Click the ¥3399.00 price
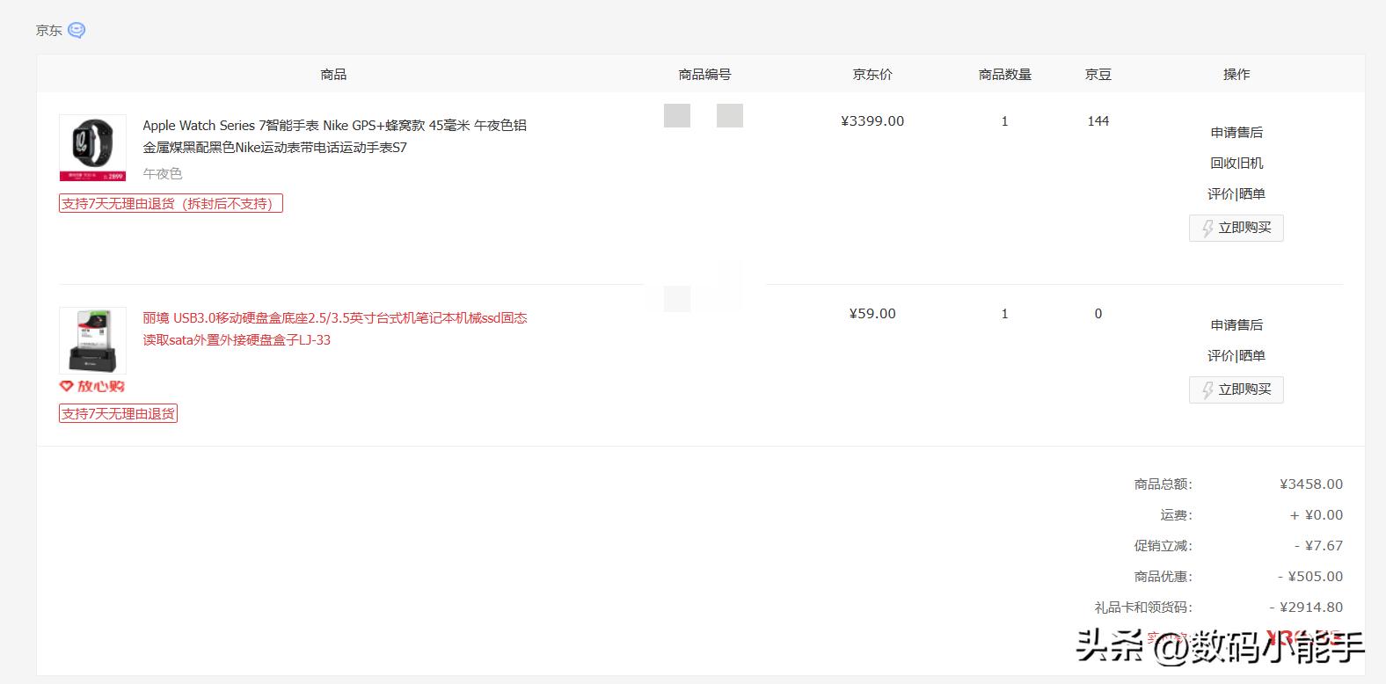The width and height of the screenshot is (1386, 684). tap(872, 121)
